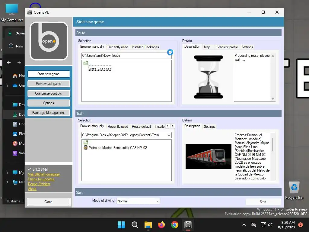Show hidden tray icons chevron
Screen dimensions: 309x232
coord(244,225)
